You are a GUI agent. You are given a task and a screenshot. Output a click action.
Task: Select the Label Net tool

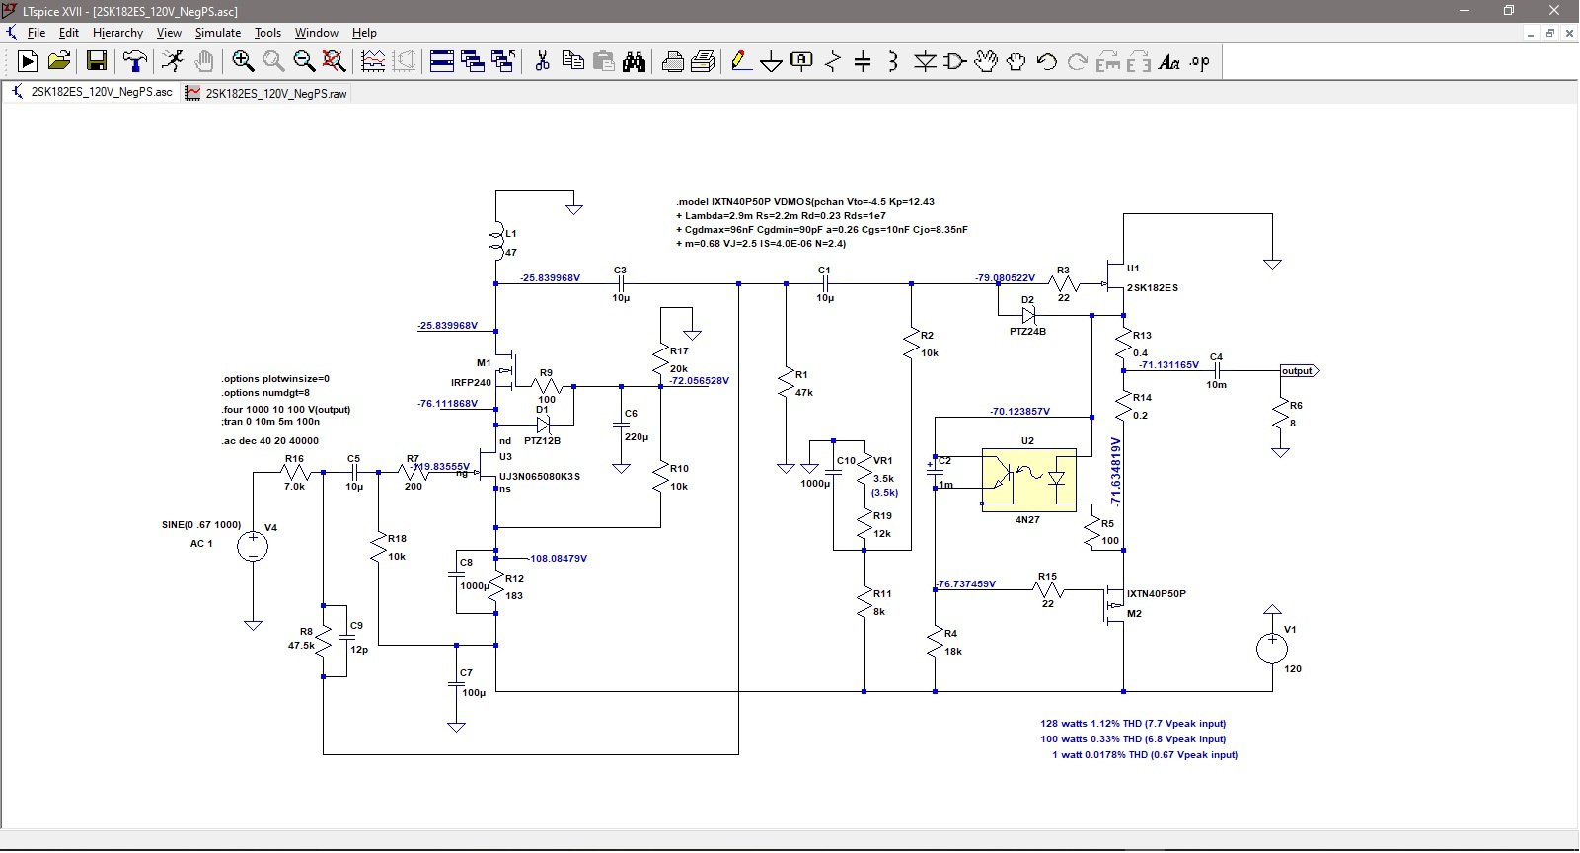(802, 61)
